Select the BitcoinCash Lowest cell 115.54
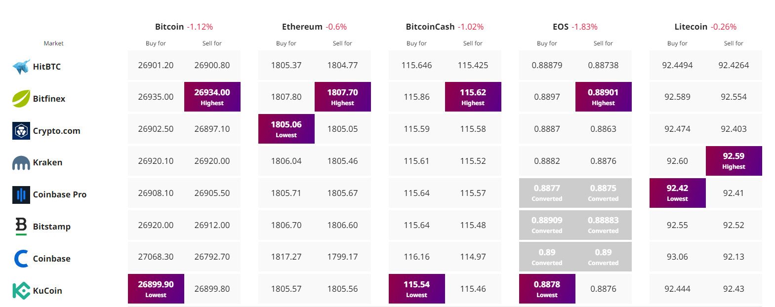The width and height of the screenshot is (775, 307). tap(416, 289)
